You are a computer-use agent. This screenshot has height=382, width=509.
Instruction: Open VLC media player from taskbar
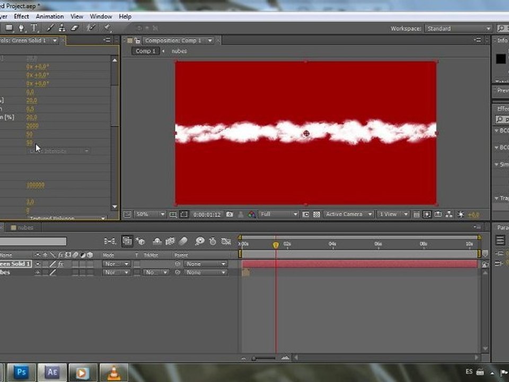coord(113,372)
